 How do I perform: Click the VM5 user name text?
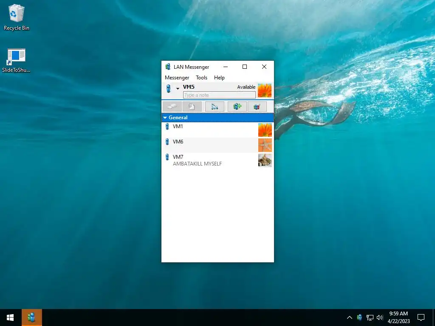(189, 87)
